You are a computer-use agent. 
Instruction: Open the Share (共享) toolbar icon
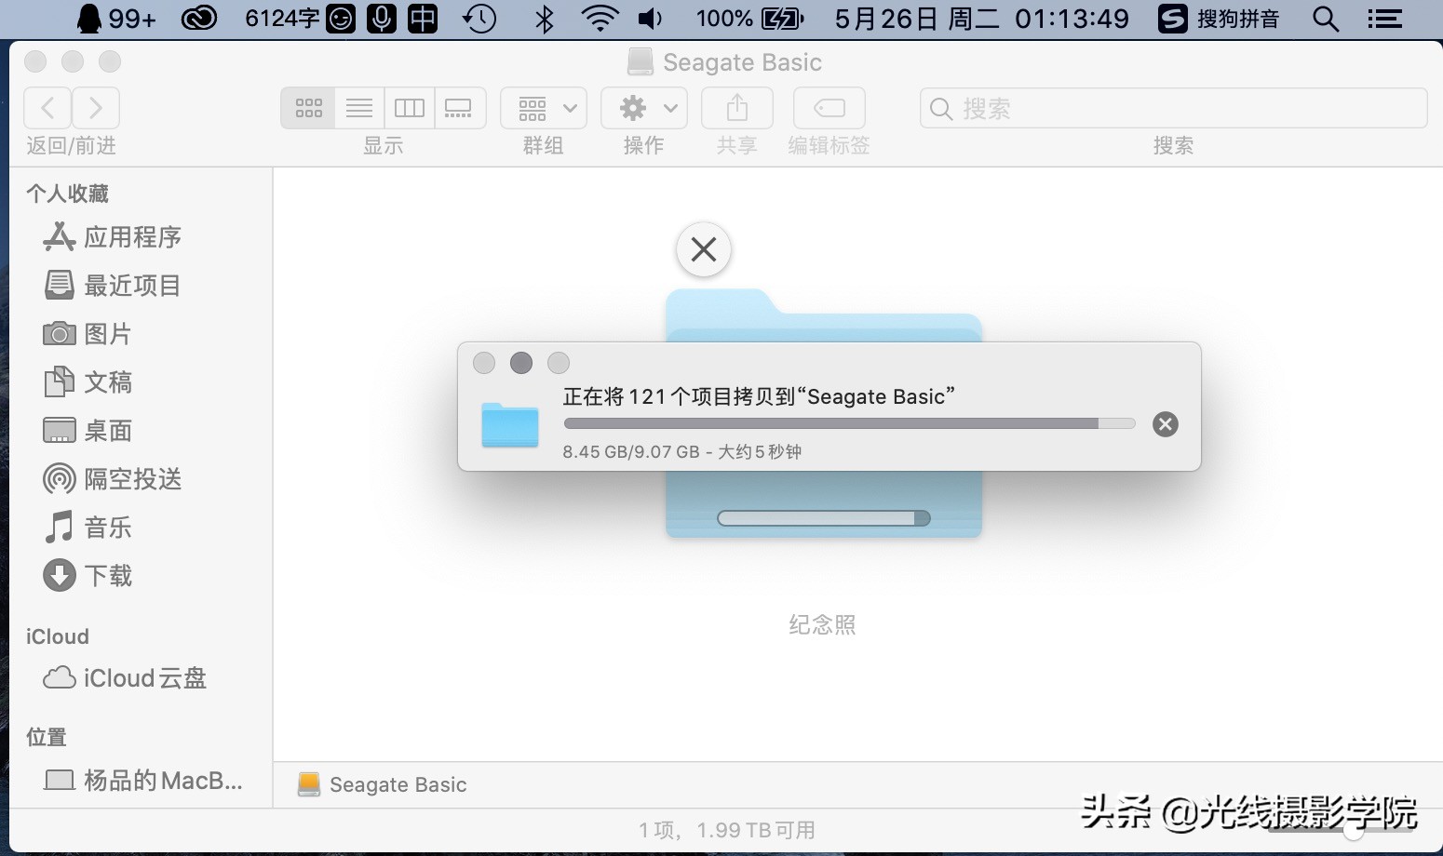736,107
